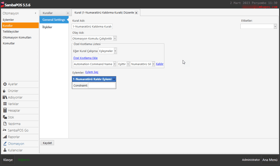The width and height of the screenshot is (280, 166).
Task: Close the Kural Düzenle tab
Action: [136, 13]
